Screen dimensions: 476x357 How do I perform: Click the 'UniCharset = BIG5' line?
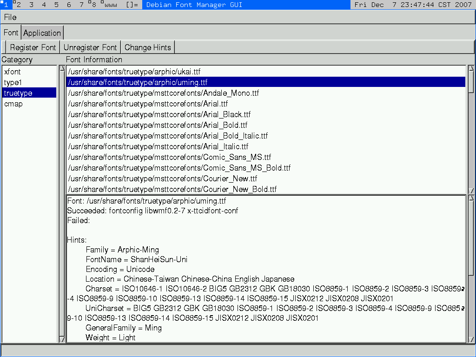[x=266, y=313]
